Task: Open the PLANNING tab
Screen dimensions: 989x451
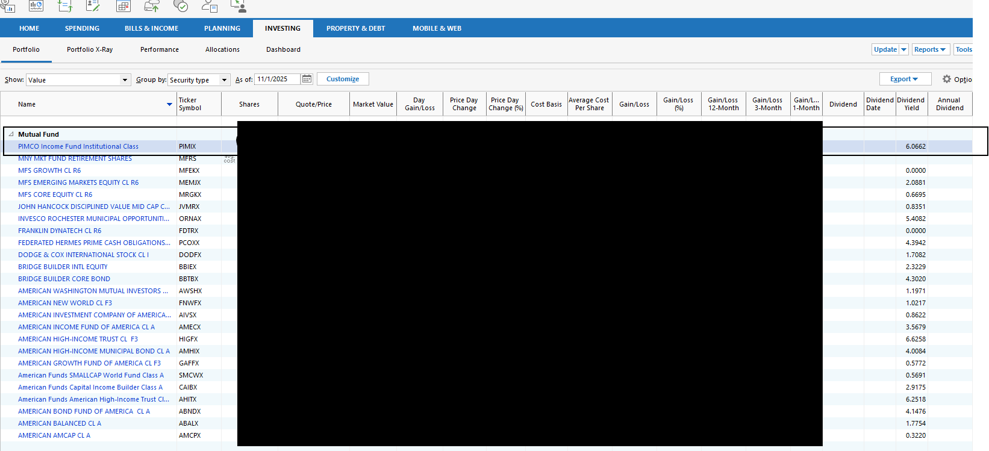Action: (x=222, y=28)
